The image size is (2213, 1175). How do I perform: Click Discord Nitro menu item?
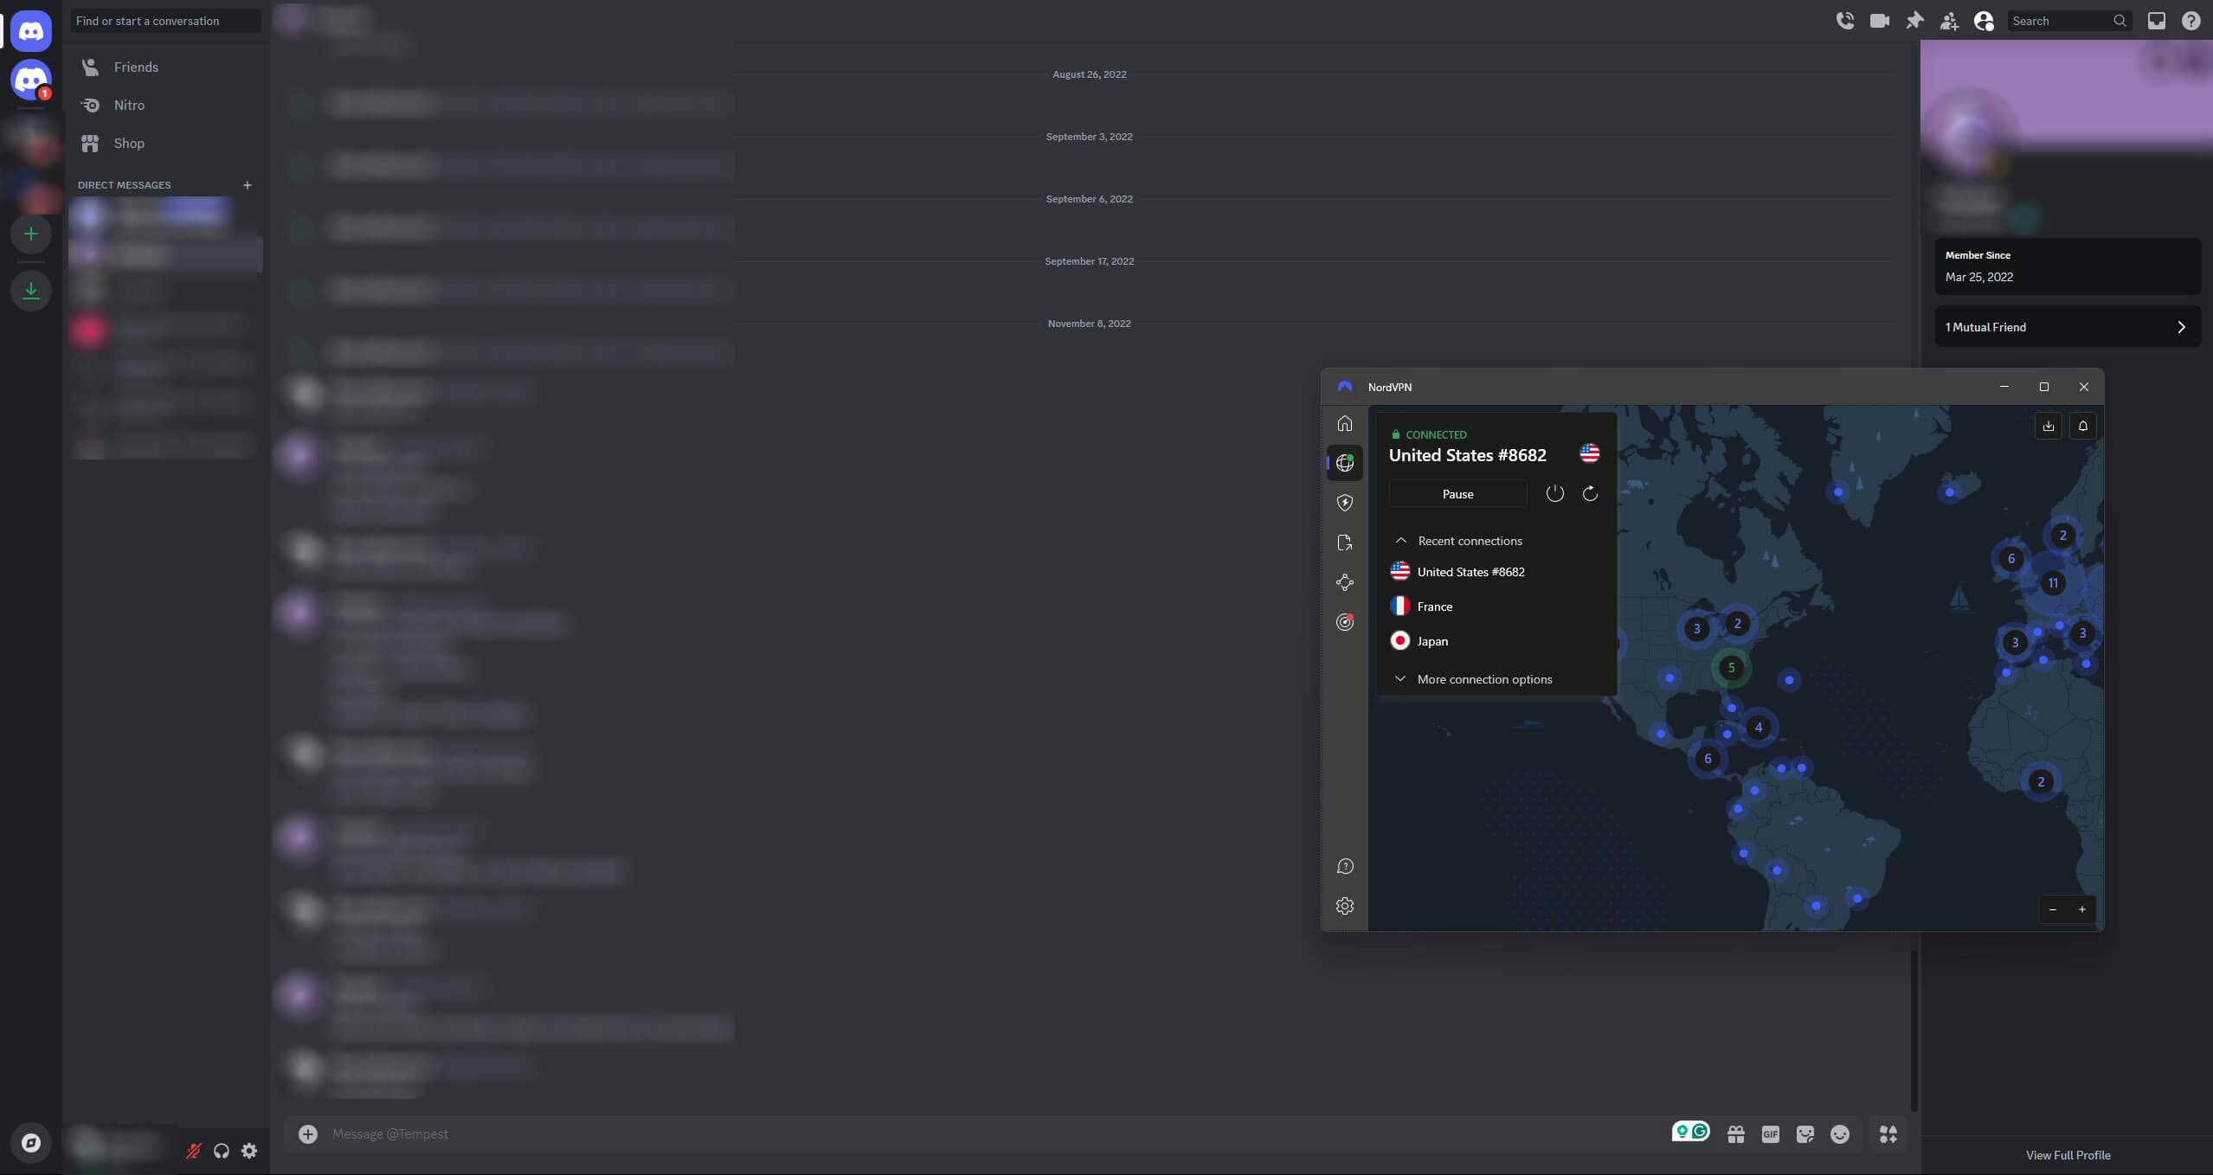129,104
